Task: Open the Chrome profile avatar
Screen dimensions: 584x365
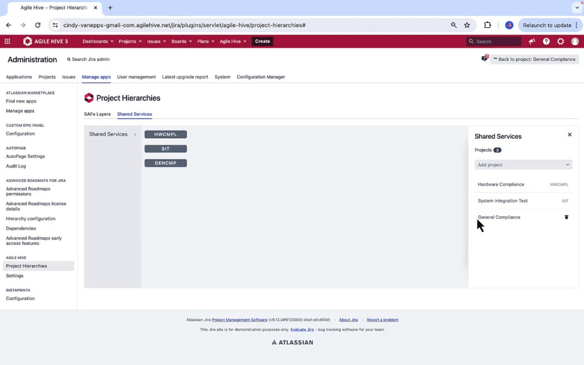Action: tap(509, 25)
